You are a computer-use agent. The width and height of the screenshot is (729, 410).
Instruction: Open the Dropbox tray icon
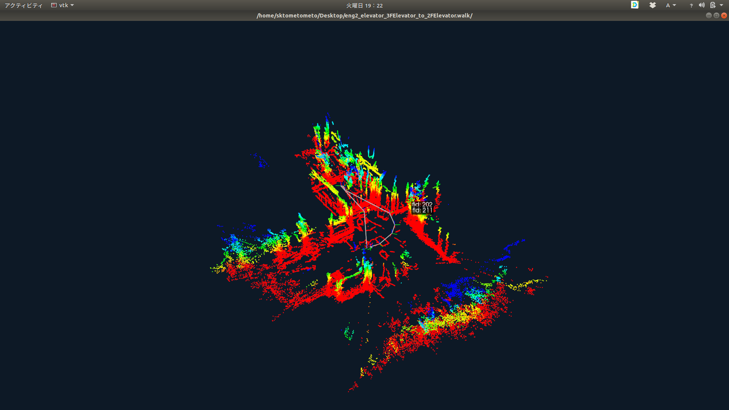tap(652, 5)
